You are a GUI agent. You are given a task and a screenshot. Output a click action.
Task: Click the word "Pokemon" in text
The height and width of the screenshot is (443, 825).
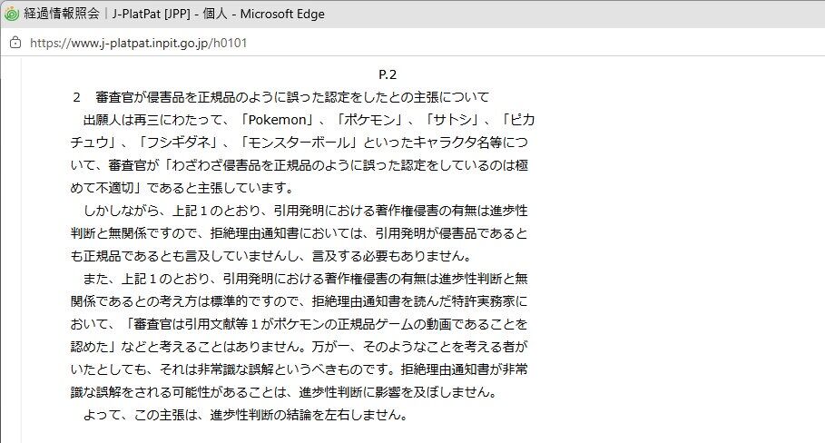click(x=277, y=120)
